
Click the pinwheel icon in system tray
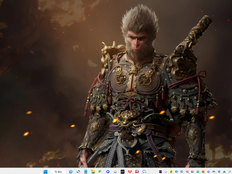tap(166, 172)
